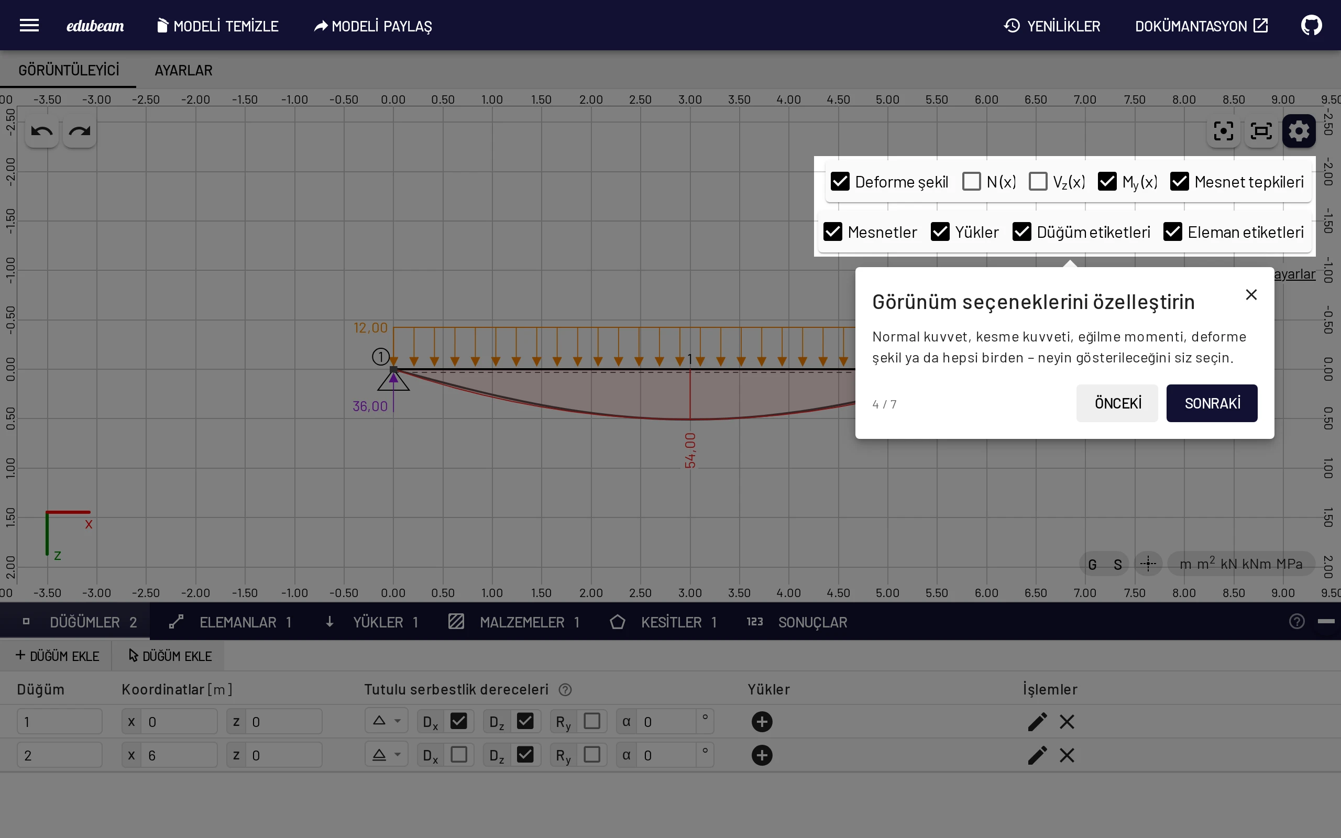Toggle Mesnet tepkileri checkbox

coord(1179,181)
